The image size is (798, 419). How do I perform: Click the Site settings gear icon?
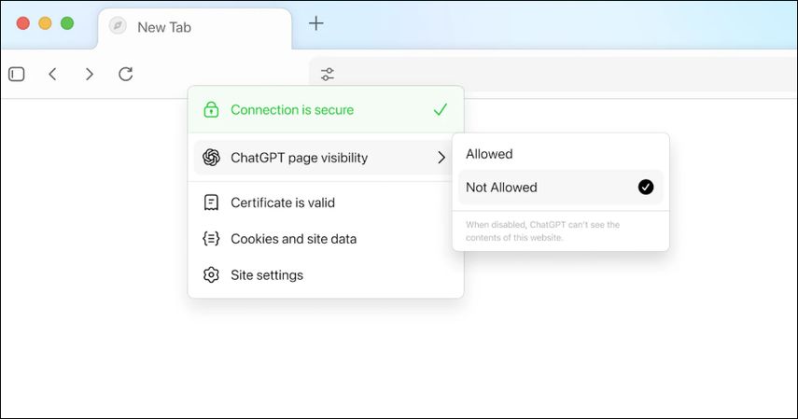(x=211, y=275)
